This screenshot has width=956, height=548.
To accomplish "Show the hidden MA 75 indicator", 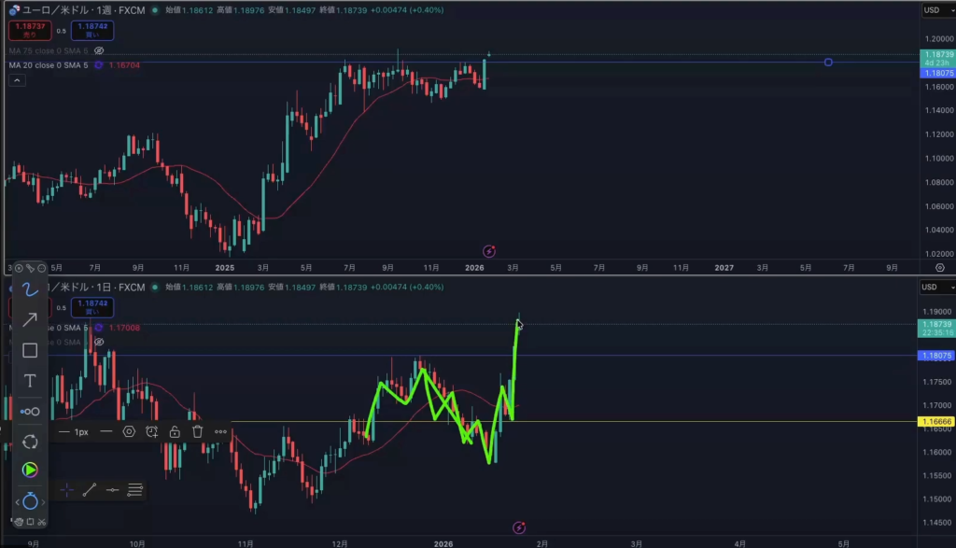I will pyautogui.click(x=99, y=50).
